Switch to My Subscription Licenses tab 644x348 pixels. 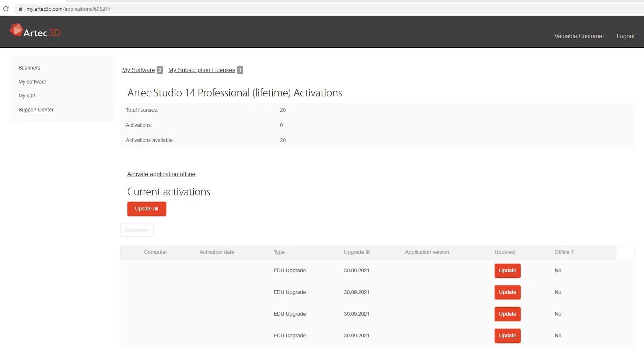pyautogui.click(x=202, y=70)
